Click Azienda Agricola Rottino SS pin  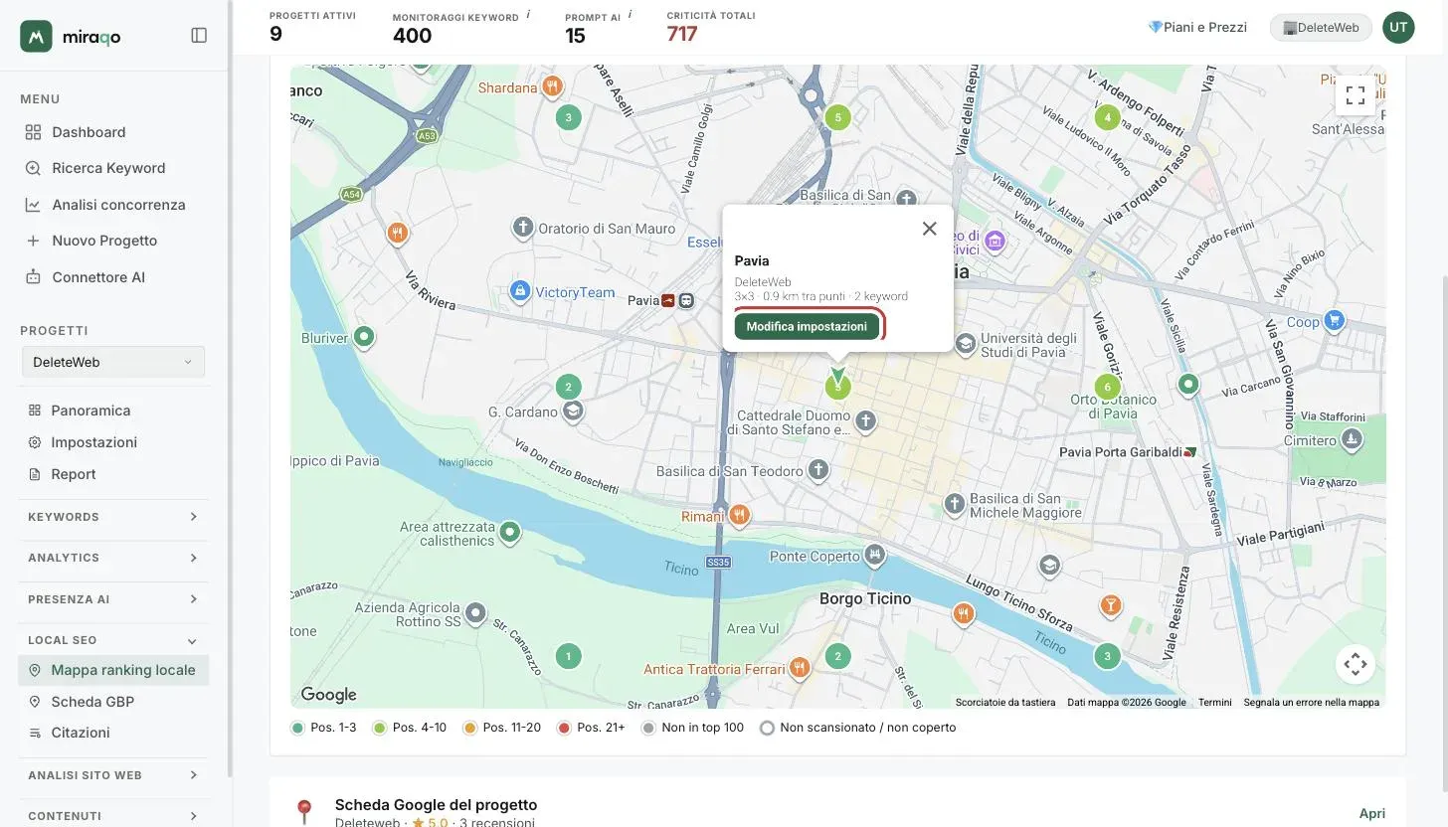476,613
